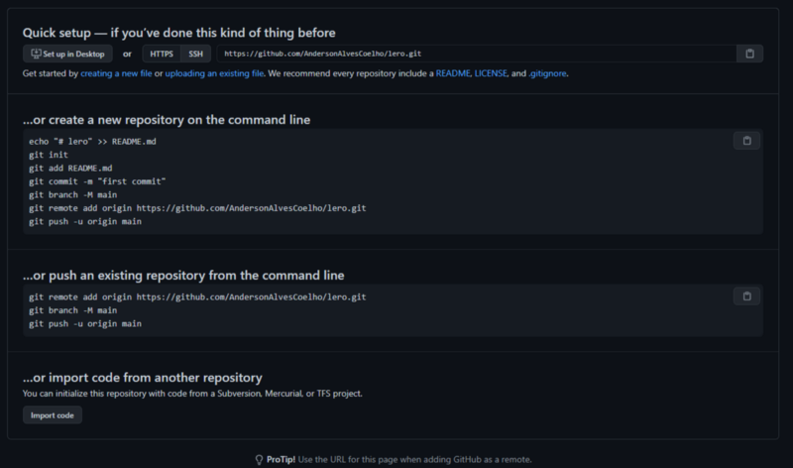Open the creating a new file link

click(x=116, y=73)
